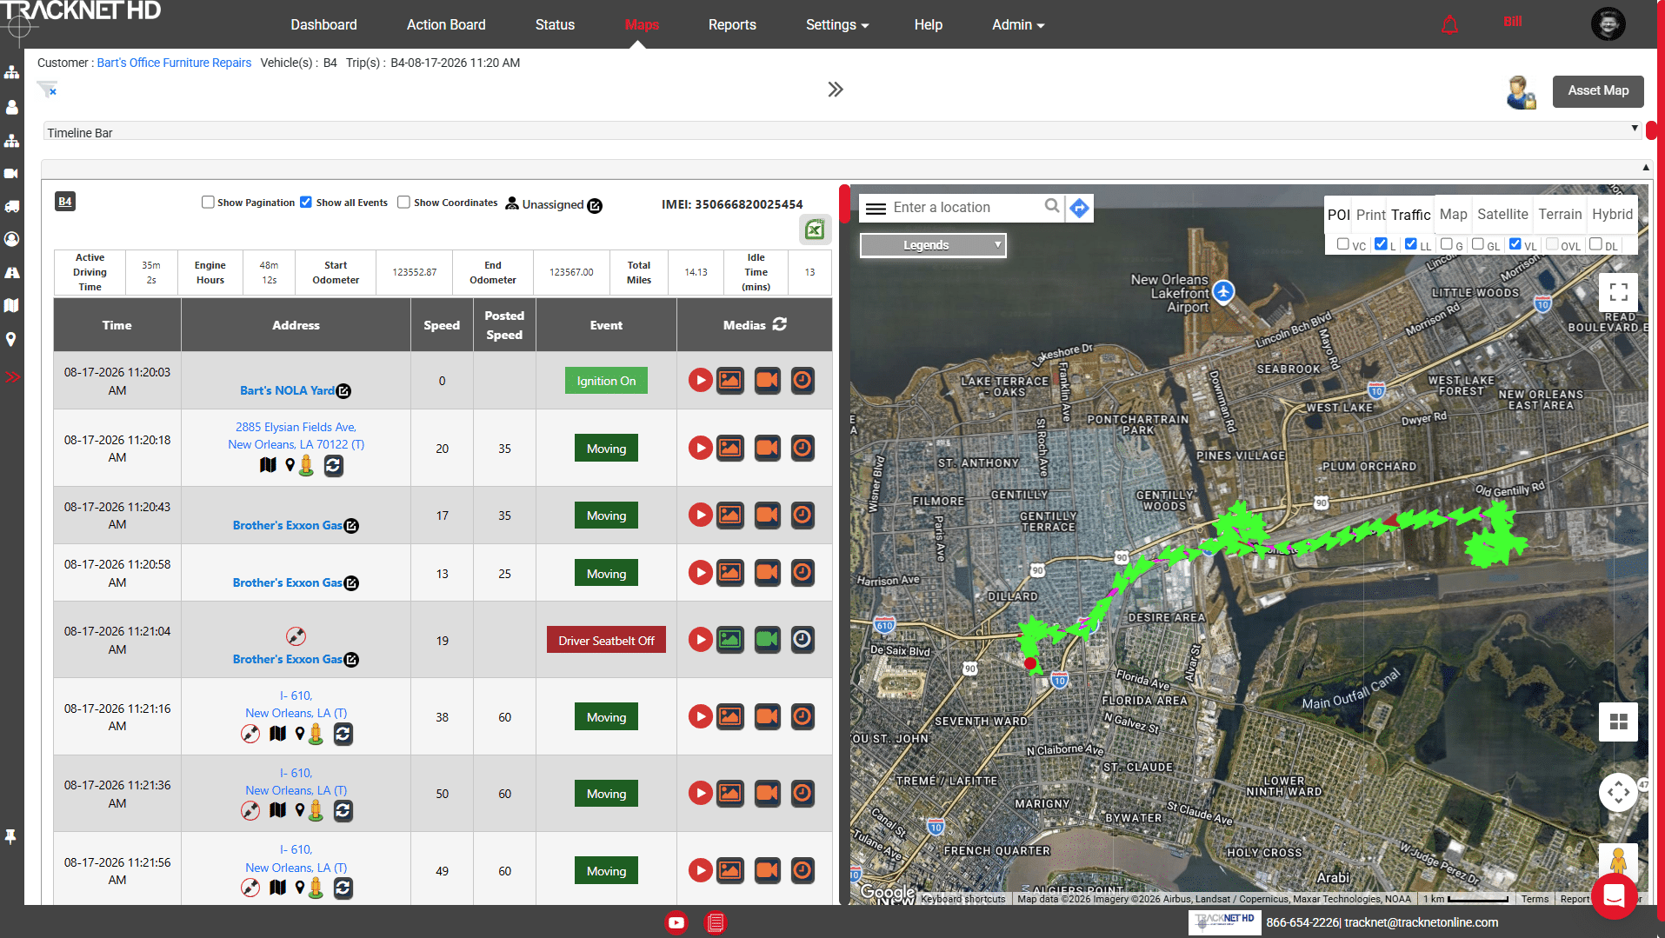
Task: Click the red document icon in the footer
Action: (x=716, y=922)
